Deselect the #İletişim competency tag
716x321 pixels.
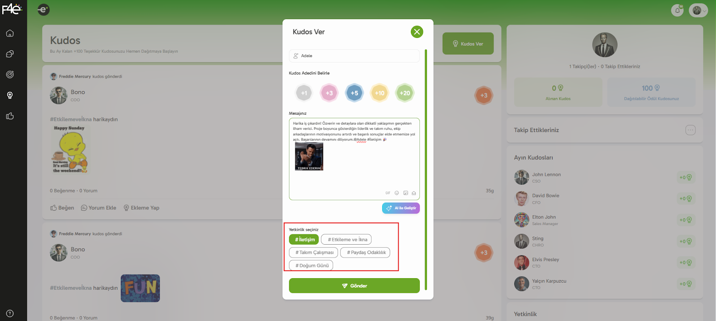pos(304,239)
